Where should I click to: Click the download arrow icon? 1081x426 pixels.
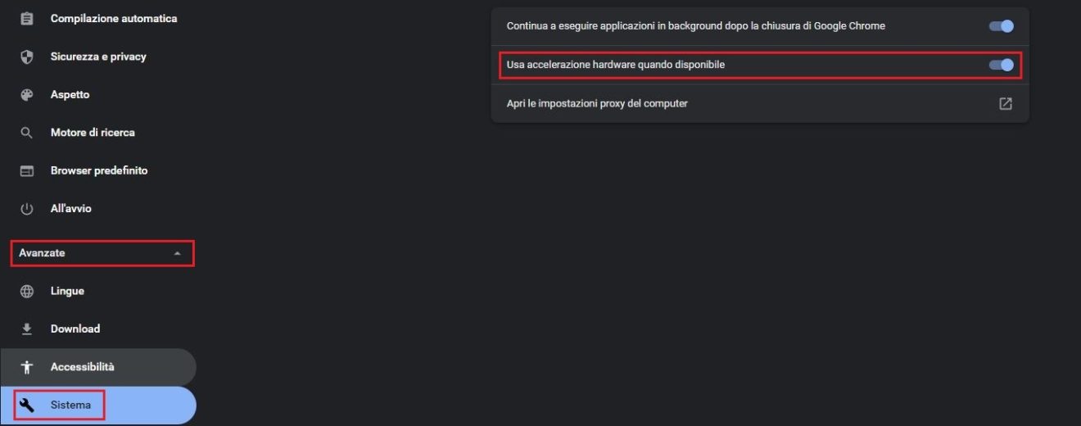point(27,329)
